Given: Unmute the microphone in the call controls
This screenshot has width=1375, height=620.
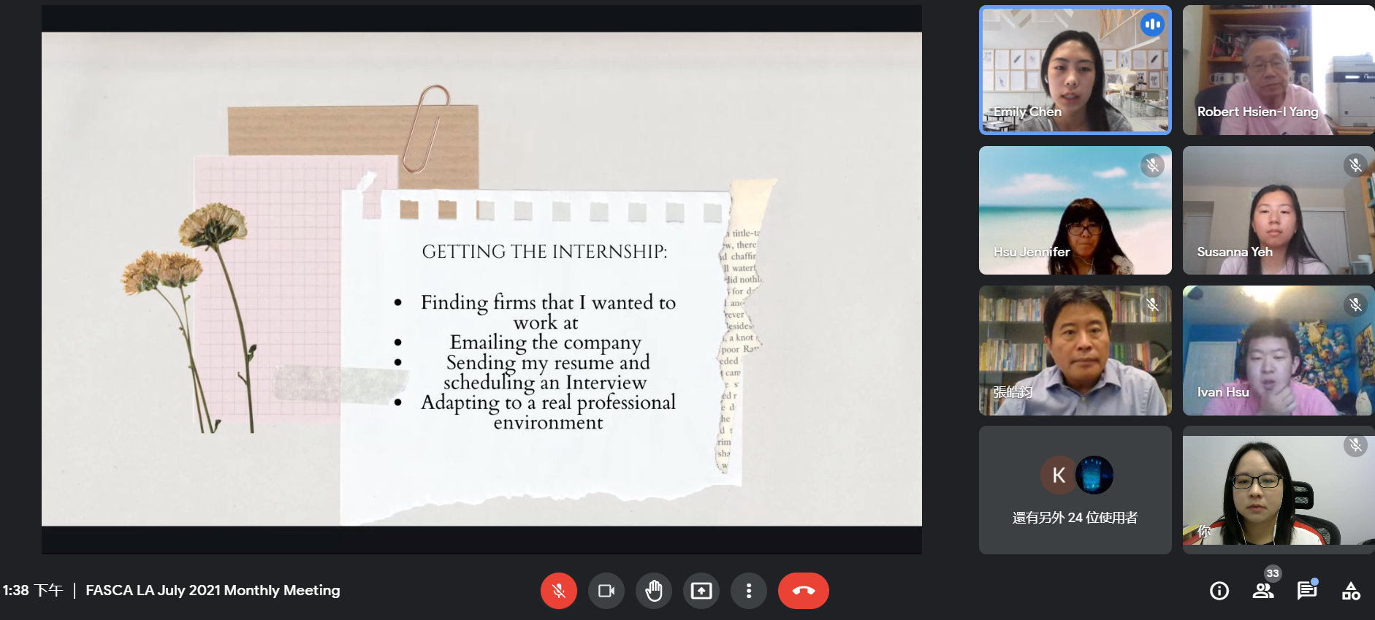Looking at the screenshot, I should pyautogui.click(x=559, y=591).
